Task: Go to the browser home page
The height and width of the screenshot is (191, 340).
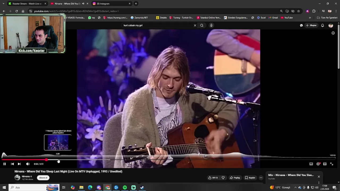Action: [23, 11]
